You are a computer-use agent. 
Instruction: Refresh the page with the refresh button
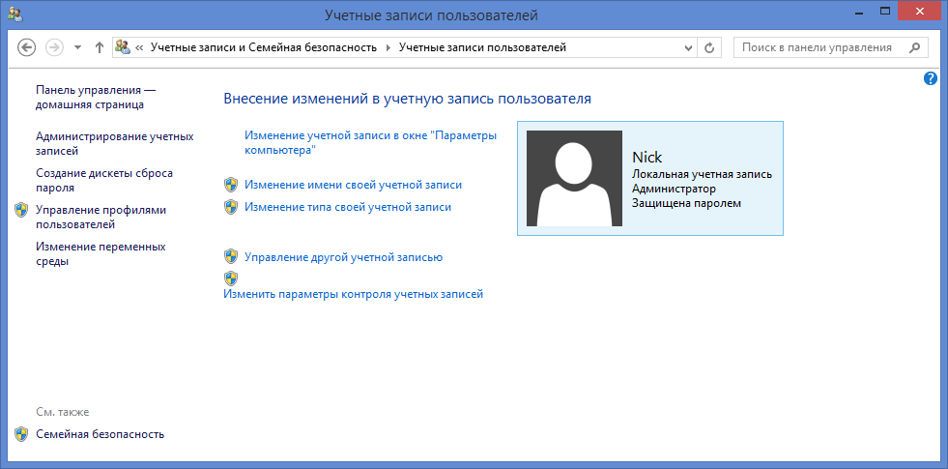tap(709, 47)
